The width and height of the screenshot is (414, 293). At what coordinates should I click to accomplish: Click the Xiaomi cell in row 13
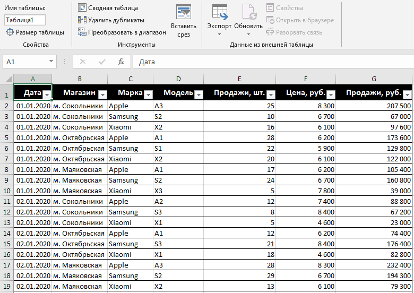click(x=131, y=223)
